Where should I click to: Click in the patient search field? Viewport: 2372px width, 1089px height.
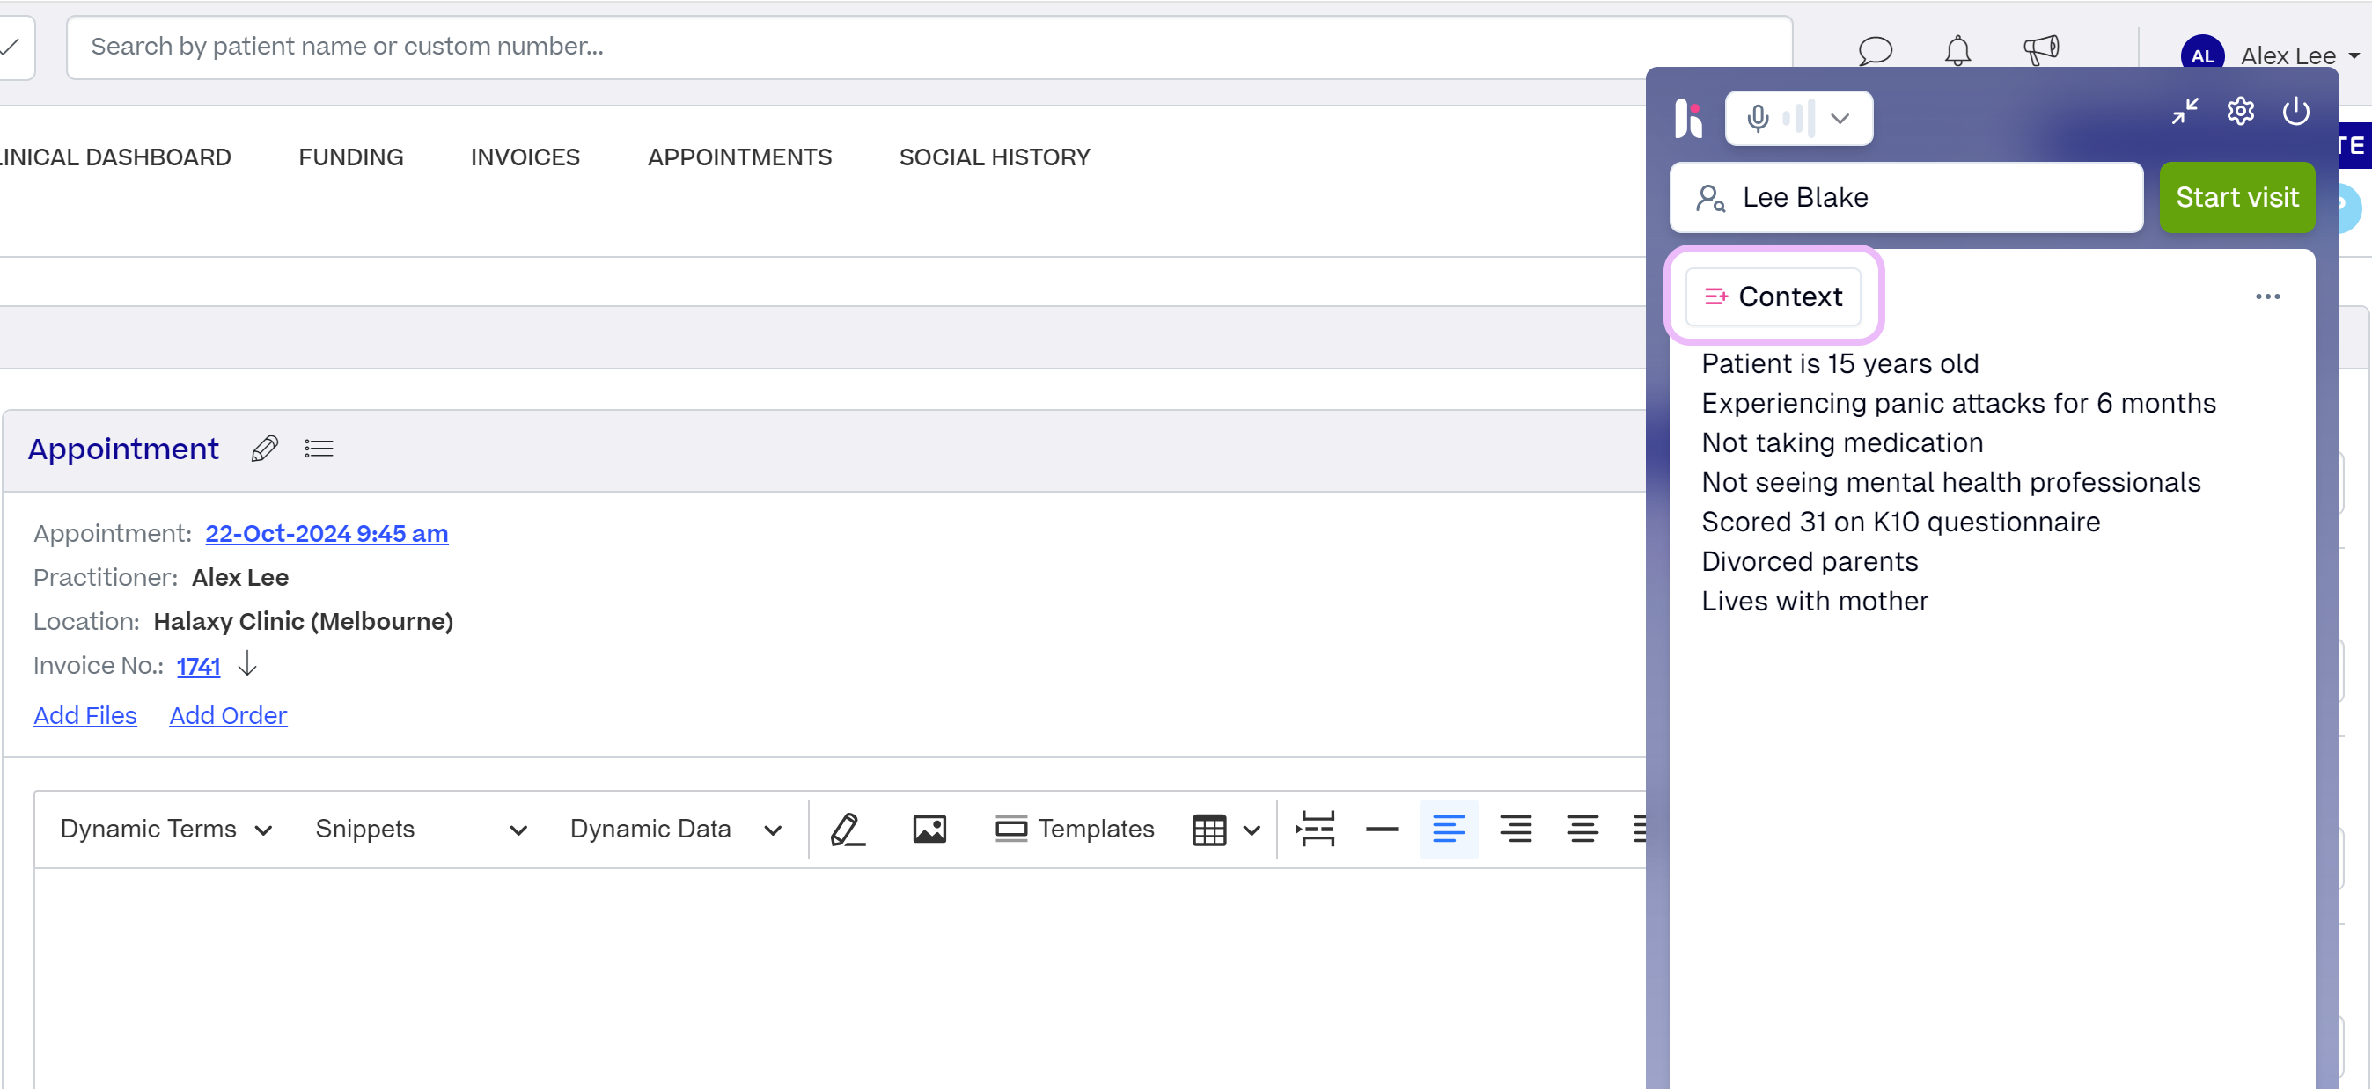[x=829, y=47]
